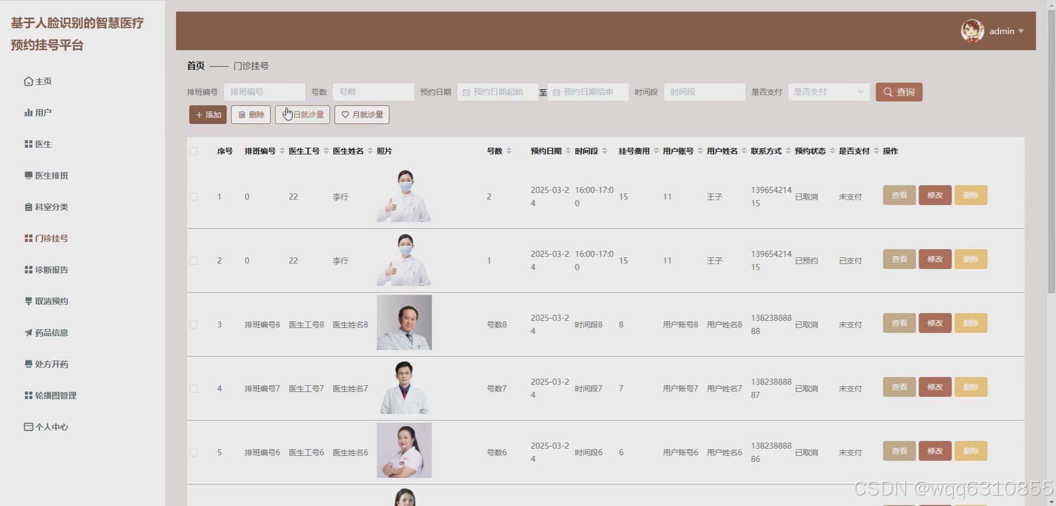Go to 医生排班 scheduling page
This screenshot has width=1056, height=506.
coord(51,175)
